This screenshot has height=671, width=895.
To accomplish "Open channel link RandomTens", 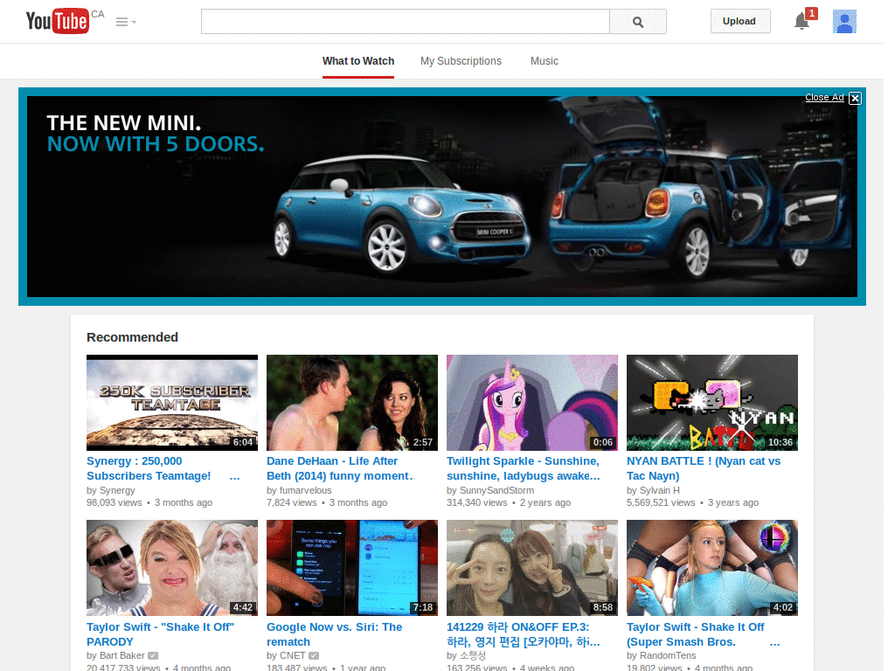I will 668,655.
